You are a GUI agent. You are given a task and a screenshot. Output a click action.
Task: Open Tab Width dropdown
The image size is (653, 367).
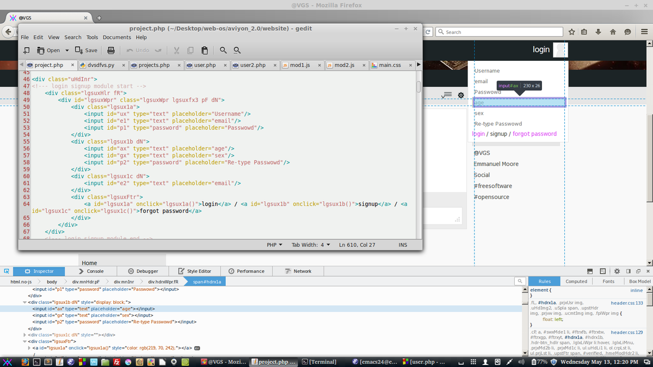point(311,245)
